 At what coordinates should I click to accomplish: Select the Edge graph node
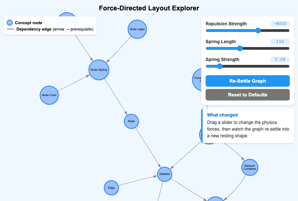111,188
